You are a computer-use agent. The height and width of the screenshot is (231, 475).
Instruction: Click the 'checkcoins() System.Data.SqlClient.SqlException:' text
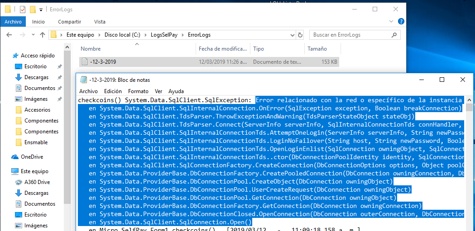pyautogui.click(x=164, y=100)
